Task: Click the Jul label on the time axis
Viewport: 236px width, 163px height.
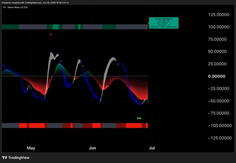Action: coord(152,148)
